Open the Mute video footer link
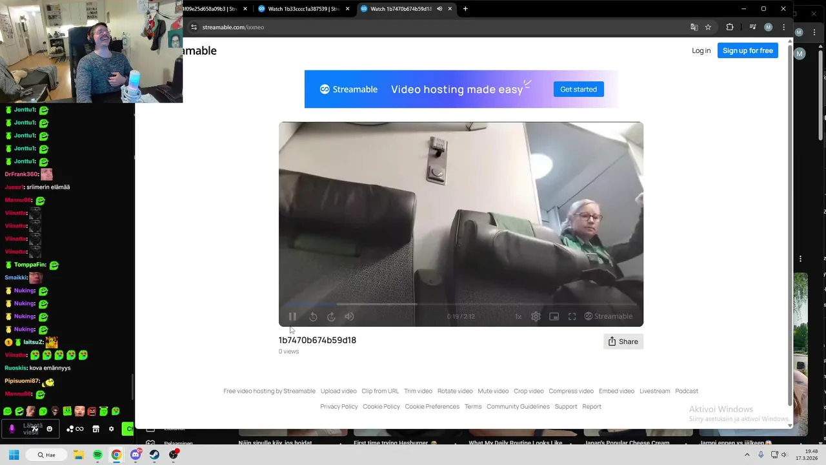The height and width of the screenshot is (465, 826). point(493,391)
